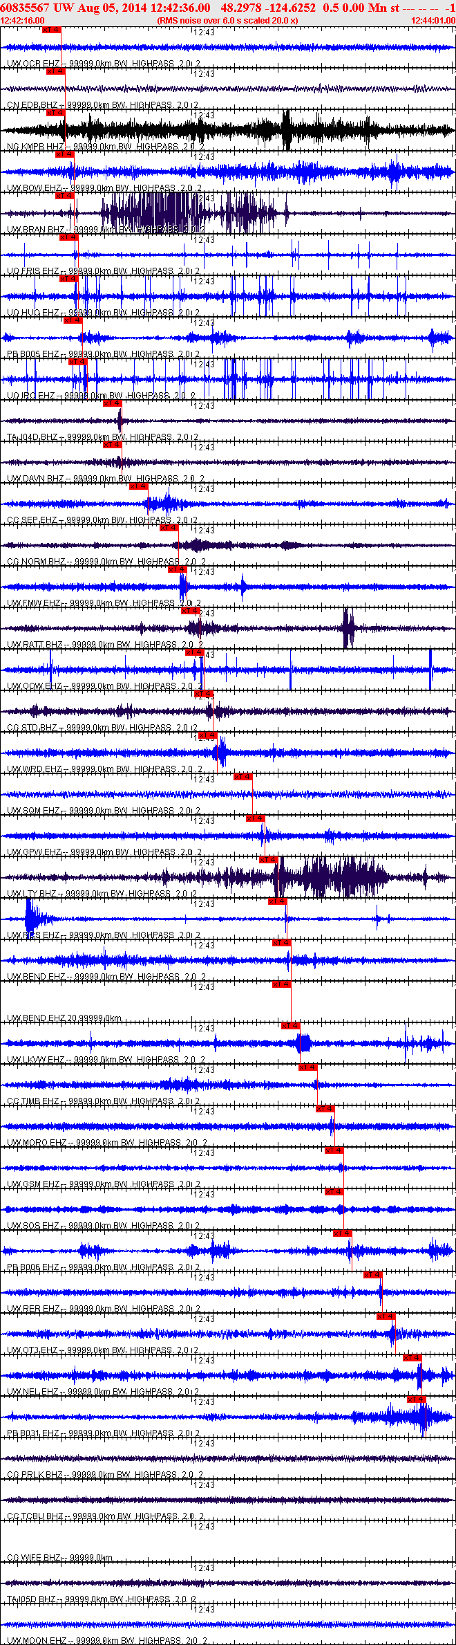Click the 'UW BOW EHZ' station label
This screenshot has width=456, height=1645.
tap(35, 188)
